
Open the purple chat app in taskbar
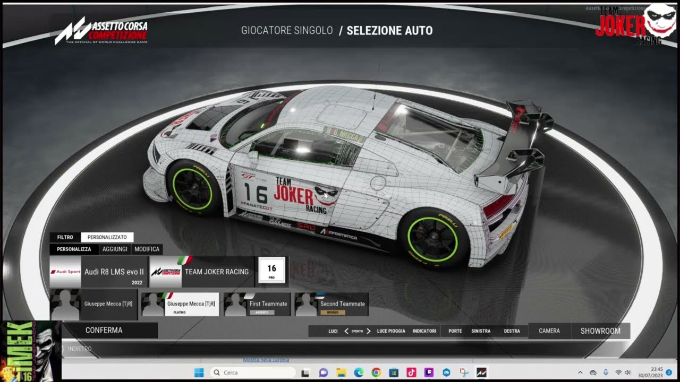coord(323,372)
